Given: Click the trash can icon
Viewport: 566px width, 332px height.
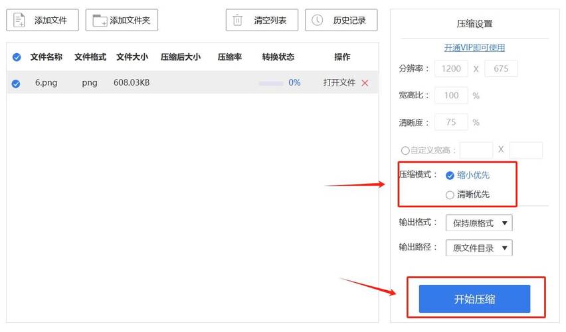Looking at the screenshot, I should tap(237, 20).
